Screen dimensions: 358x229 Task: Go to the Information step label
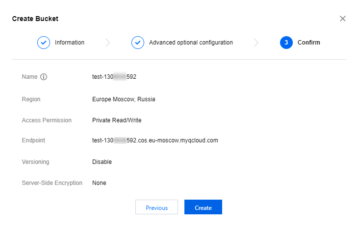(x=69, y=43)
